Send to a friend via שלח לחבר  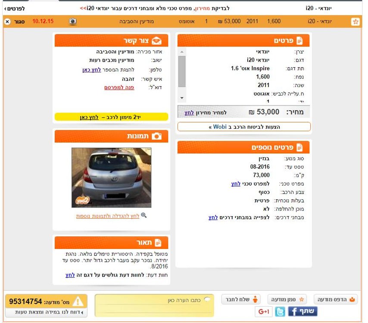(x=241, y=299)
